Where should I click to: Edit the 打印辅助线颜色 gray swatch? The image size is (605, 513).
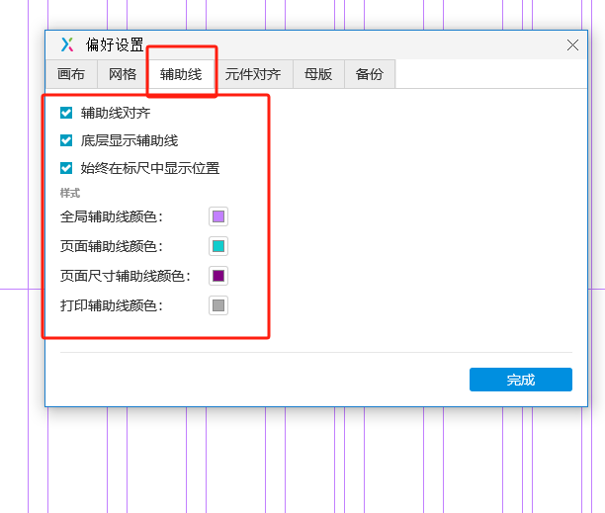tap(218, 305)
